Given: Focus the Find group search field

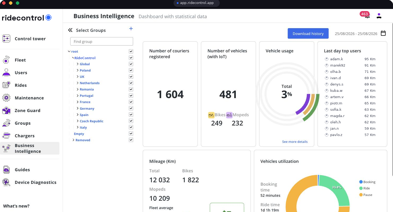Looking at the screenshot, I should (x=102, y=41).
